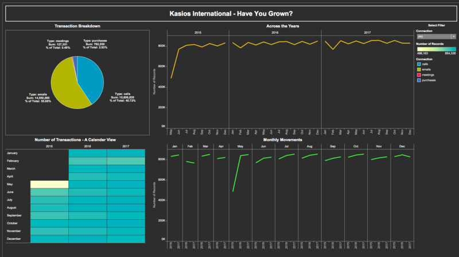Click the Jan header in Monthly Movements
The image size is (459, 257).
175,147
